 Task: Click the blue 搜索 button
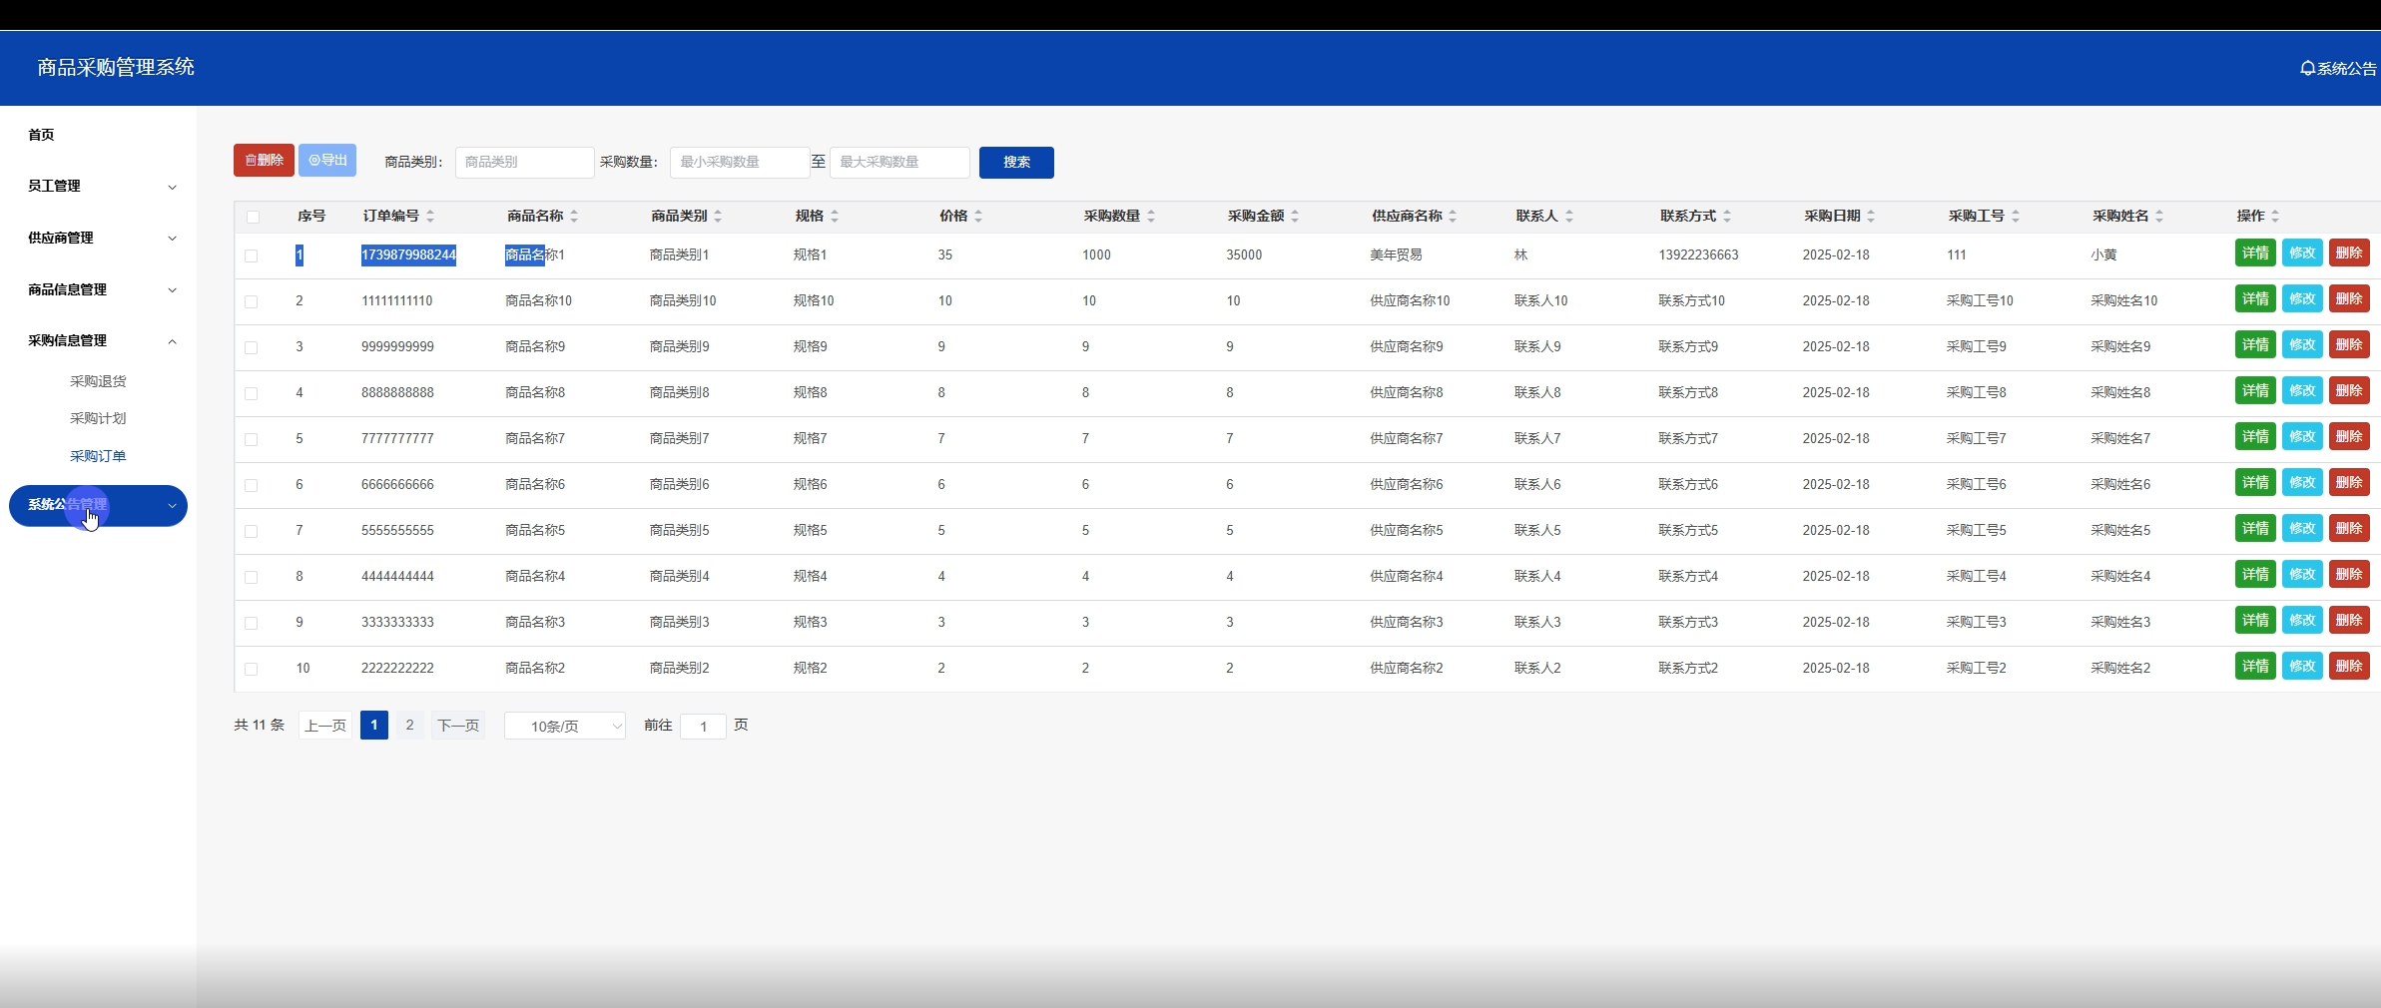pyautogui.click(x=1016, y=163)
